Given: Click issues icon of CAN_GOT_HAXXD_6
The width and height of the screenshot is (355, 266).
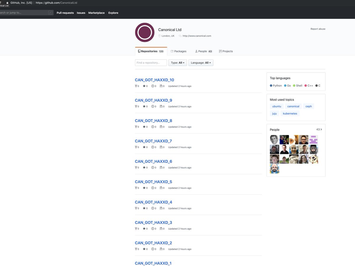Looking at the screenshot, I should coord(153,168).
